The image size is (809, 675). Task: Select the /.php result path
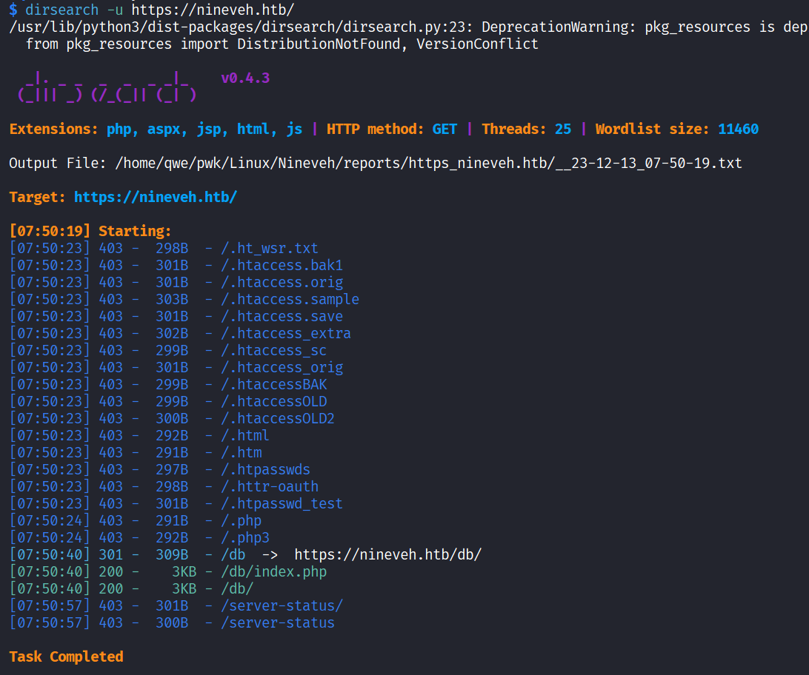242,520
